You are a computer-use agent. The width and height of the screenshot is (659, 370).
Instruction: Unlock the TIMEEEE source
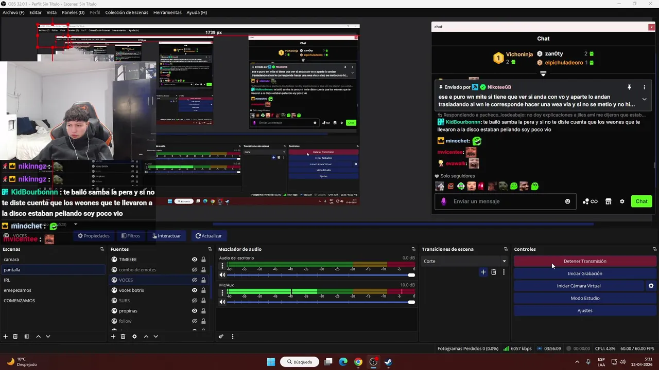tap(203, 260)
